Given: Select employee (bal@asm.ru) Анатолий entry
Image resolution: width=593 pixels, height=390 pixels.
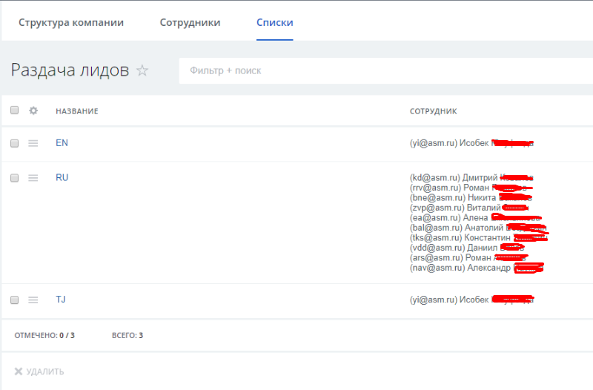Looking at the screenshot, I should 478,228.
